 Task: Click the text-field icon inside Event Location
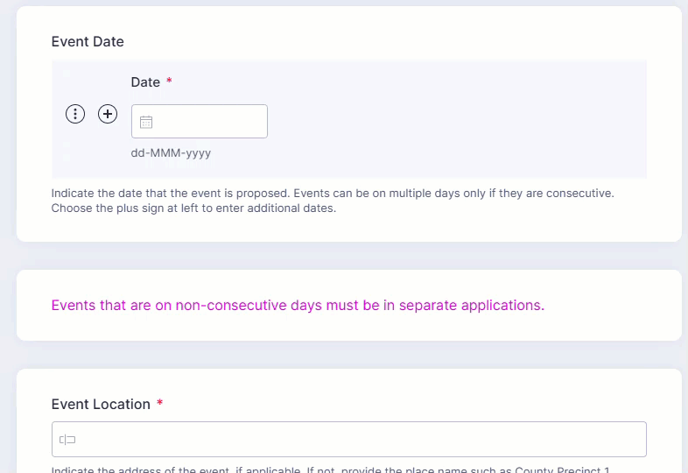click(67, 440)
